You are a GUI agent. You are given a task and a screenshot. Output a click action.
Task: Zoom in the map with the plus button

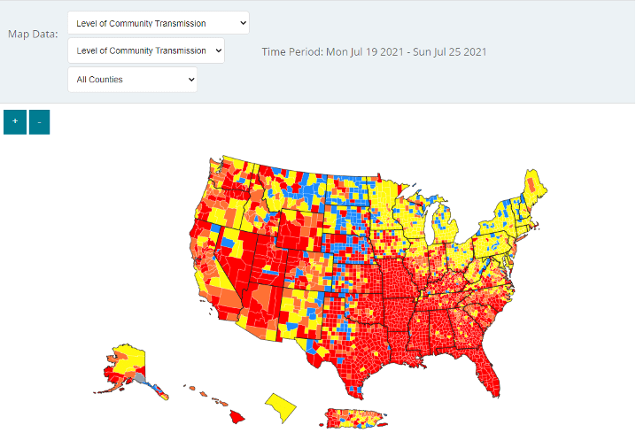point(15,122)
